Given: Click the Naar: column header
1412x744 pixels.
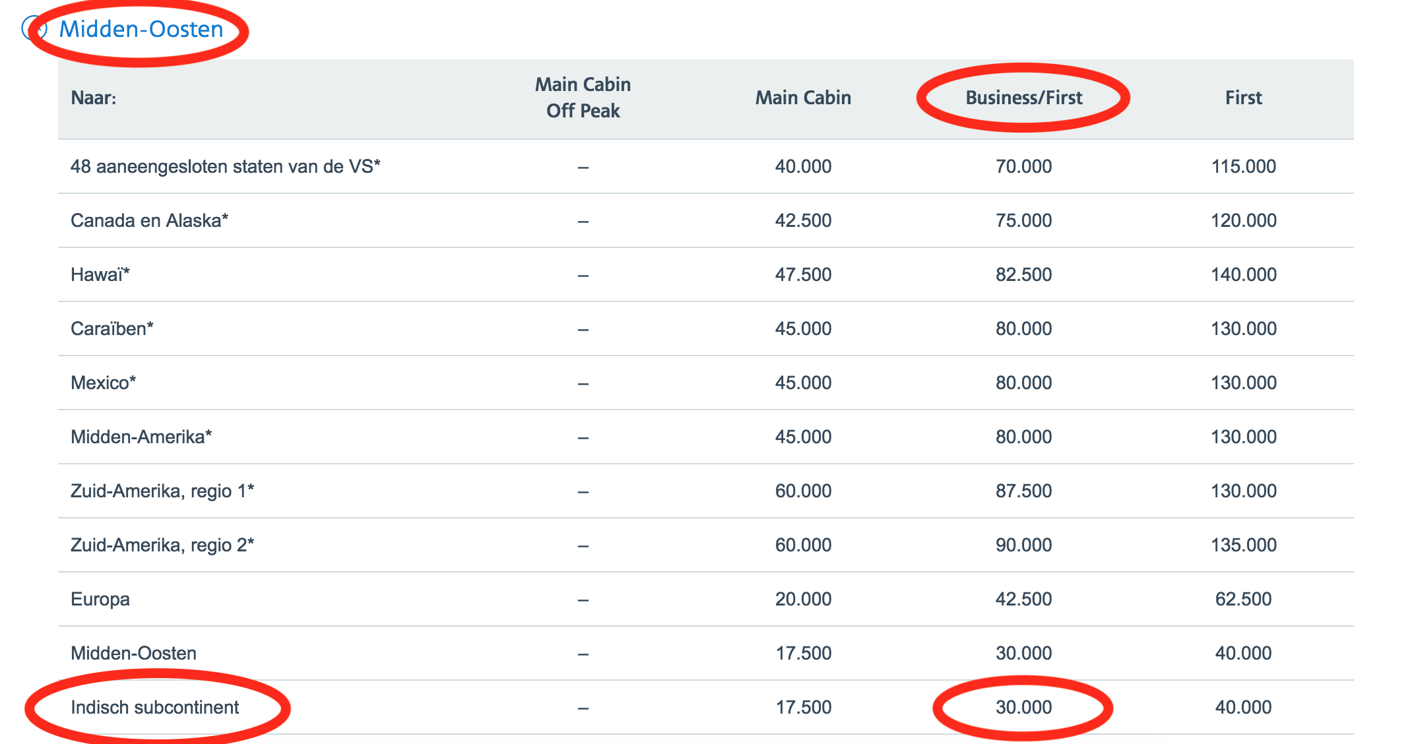Looking at the screenshot, I should point(94,98).
